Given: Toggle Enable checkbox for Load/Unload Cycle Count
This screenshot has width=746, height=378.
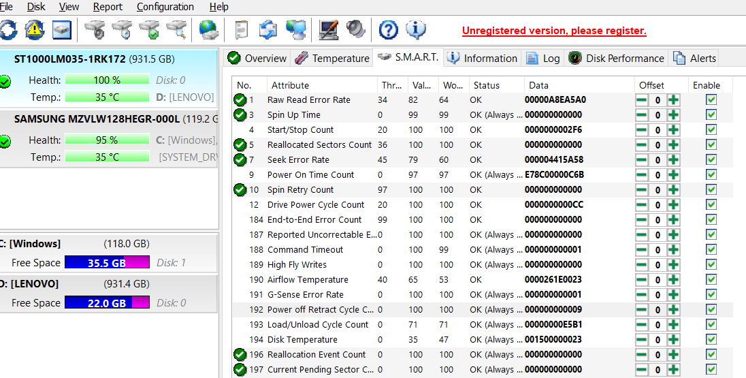Looking at the screenshot, I should (711, 325).
